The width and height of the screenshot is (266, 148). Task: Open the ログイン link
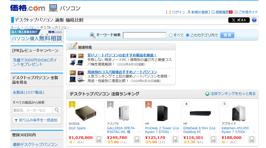[178, 12]
